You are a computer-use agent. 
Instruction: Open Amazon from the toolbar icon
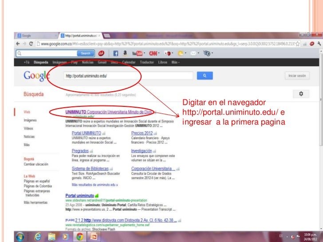(125, 53)
